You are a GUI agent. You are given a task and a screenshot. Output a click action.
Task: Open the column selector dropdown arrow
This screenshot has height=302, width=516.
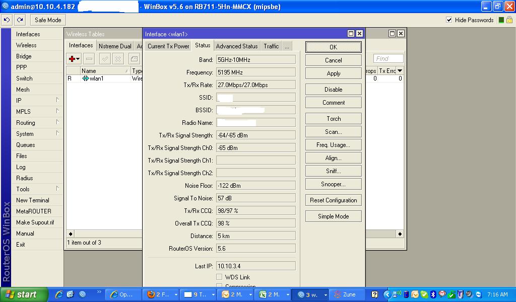[400, 71]
